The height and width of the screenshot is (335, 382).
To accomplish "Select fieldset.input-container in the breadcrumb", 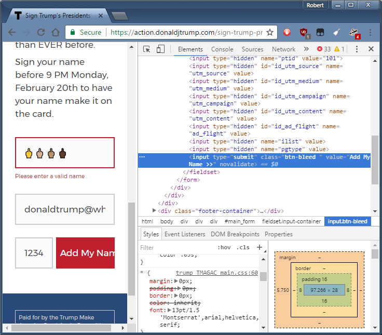I will tap(291, 221).
